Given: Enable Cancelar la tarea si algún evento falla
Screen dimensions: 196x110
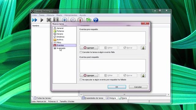Looking at the screenshot, I should click(81, 52).
